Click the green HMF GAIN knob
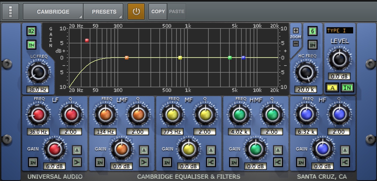Image resolution: width=377 pixels, height=181 pixels. pyautogui.click(x=256, y=149)
